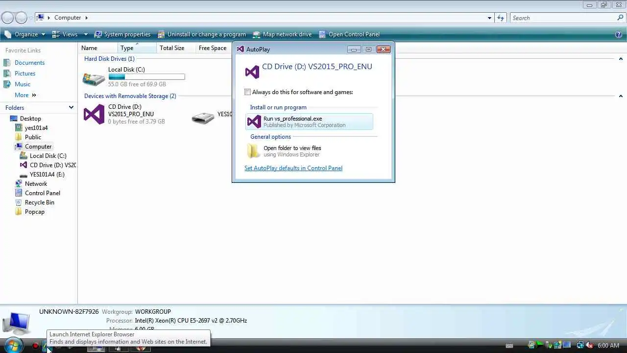Click the search magnifier icon

pyautogui.click(x=621, y=18)
